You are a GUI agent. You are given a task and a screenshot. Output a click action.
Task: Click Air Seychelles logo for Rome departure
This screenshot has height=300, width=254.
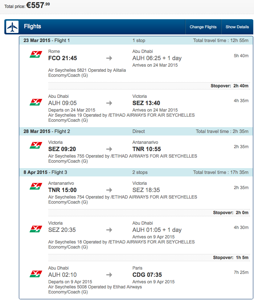click(36, 54)
